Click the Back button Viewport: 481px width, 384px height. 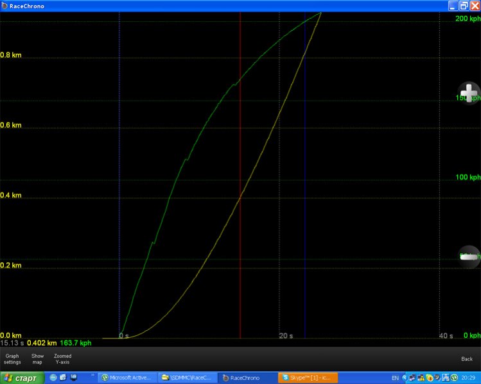[467, 359]
